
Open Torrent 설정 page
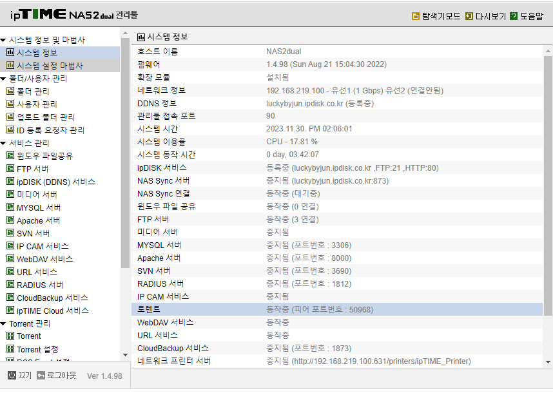pyautogui.click(x=37, y=349)
